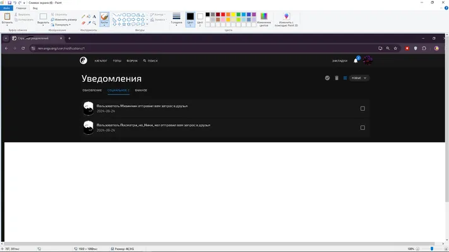Choose the Line shape
449x252 pixels.
[114, 15]
